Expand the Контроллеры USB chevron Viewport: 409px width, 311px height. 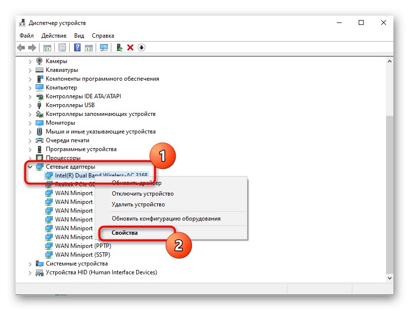(x=30, y=106)
